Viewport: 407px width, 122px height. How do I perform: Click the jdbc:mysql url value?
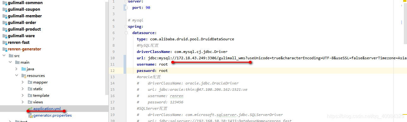277,58
